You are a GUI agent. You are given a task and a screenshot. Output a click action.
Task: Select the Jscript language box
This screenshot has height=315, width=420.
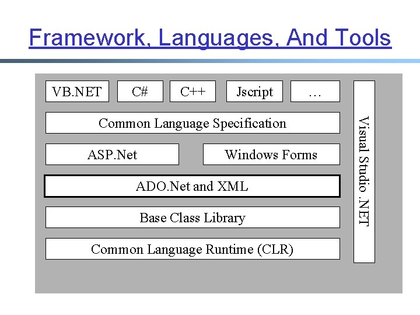click(254, 92)
